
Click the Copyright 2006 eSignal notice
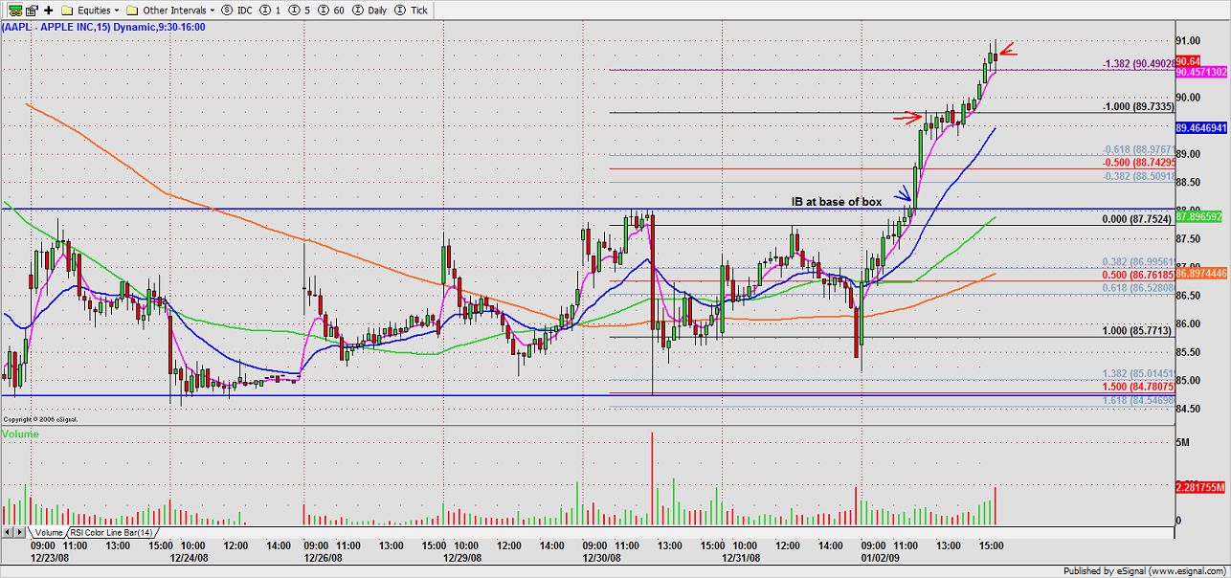[x=38, y=419]
